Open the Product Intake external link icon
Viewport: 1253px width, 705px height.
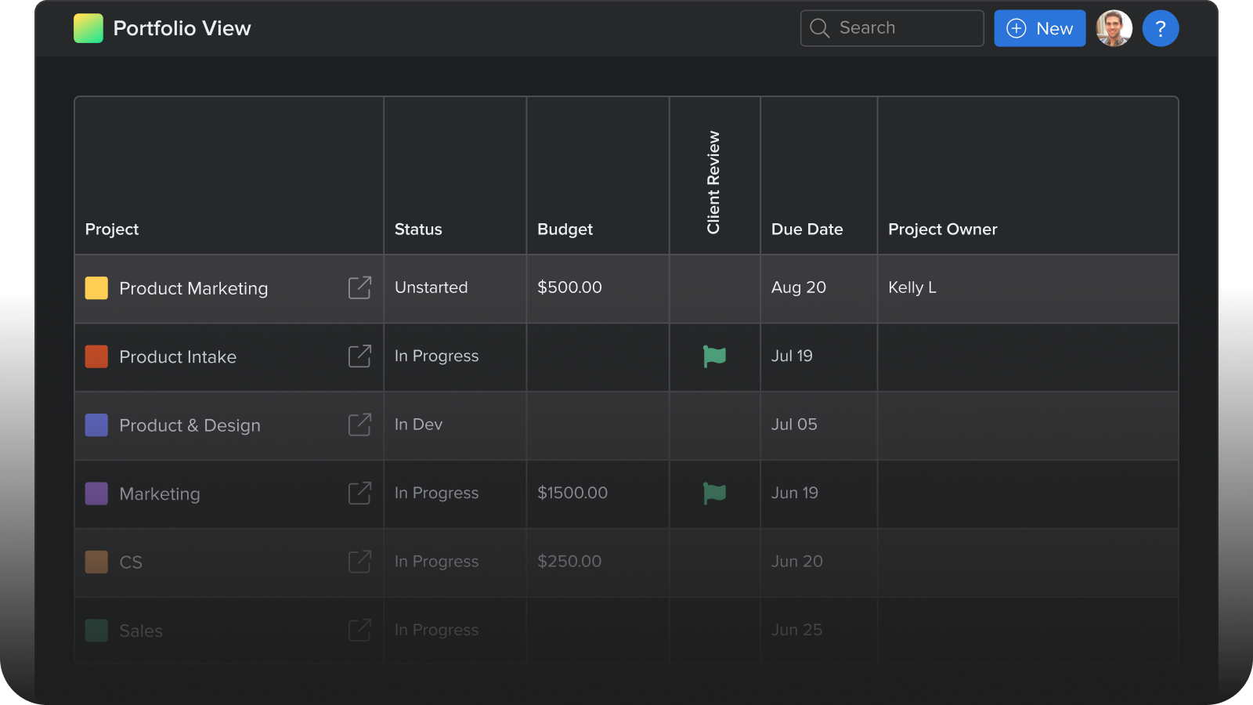point(359,356)
